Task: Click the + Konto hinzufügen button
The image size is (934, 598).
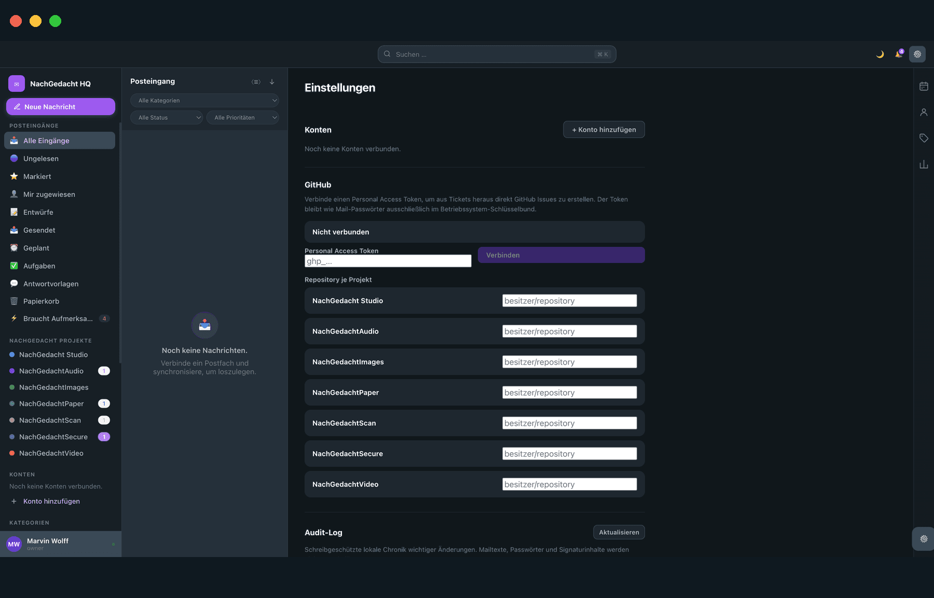Action: (604, 130)
